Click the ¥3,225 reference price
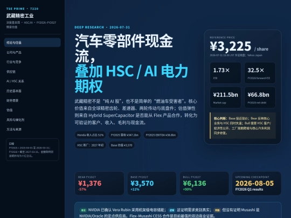291x218 pixels. tap(231, 46)
